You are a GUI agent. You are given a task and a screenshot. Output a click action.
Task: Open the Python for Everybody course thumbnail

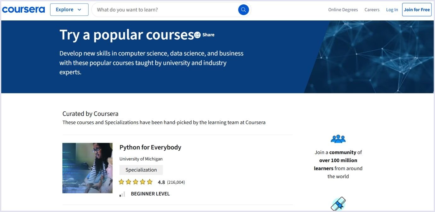pos(87,168)
